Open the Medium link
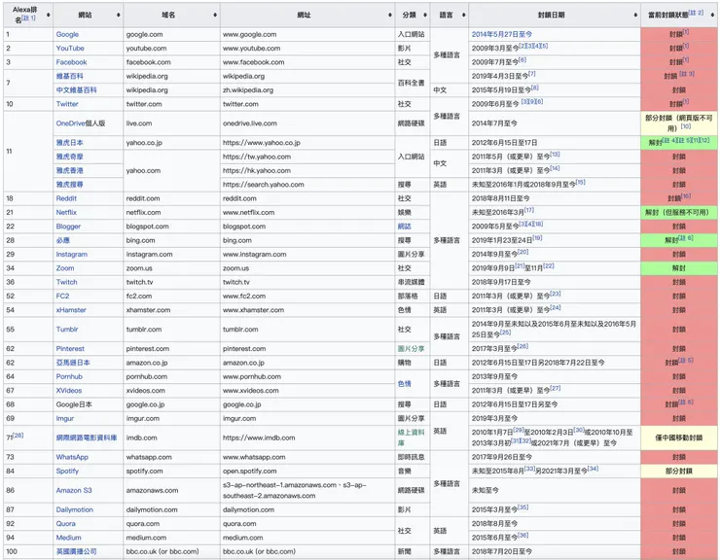 click(x=68, y=538)
